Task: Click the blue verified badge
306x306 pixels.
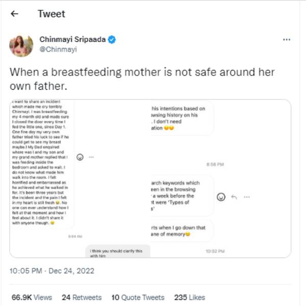Action: (x=111, y=40)
